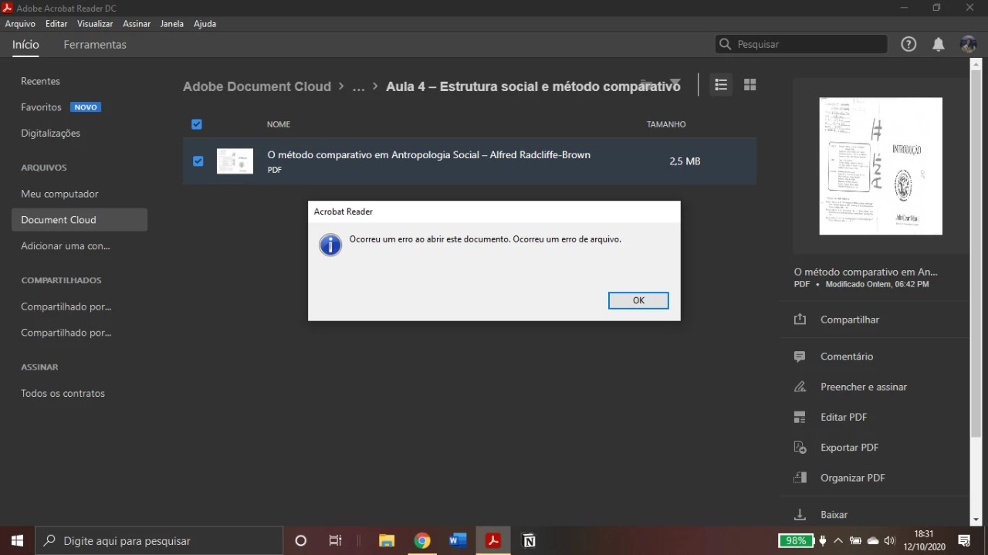Click the Editar PDF icon
The image size is (988, 555).
coord(800,417)
